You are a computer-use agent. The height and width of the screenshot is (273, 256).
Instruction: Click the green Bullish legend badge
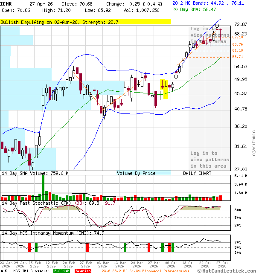click(61, 271)
